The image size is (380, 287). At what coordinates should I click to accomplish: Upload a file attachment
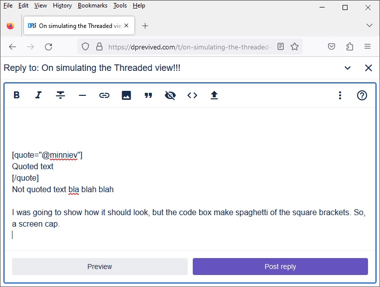point(214,95)
